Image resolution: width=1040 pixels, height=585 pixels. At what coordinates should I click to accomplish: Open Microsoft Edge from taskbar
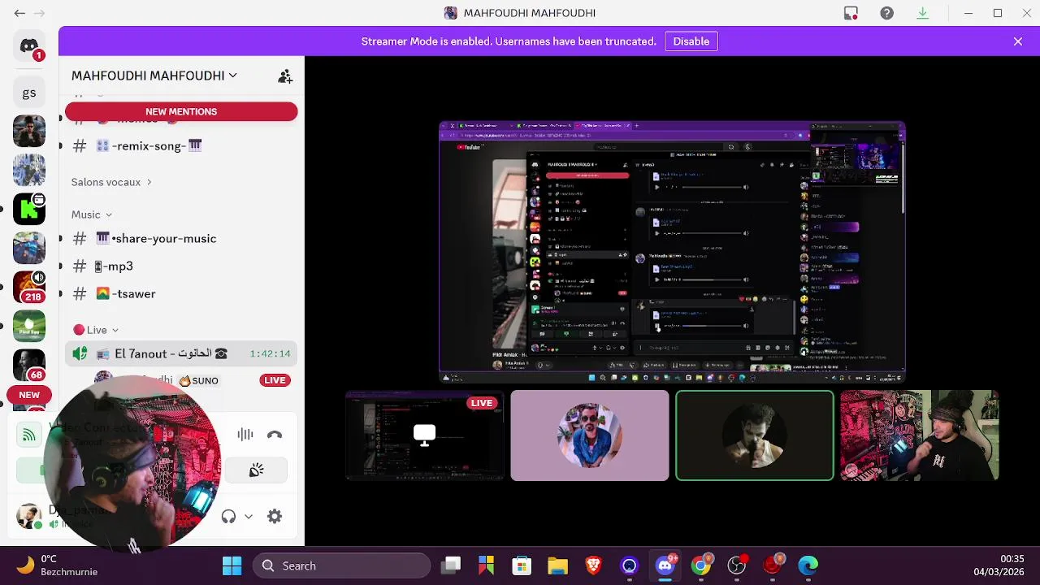808,565
